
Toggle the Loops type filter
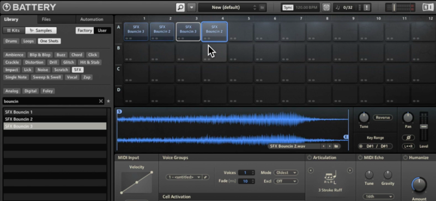[29, 41]
